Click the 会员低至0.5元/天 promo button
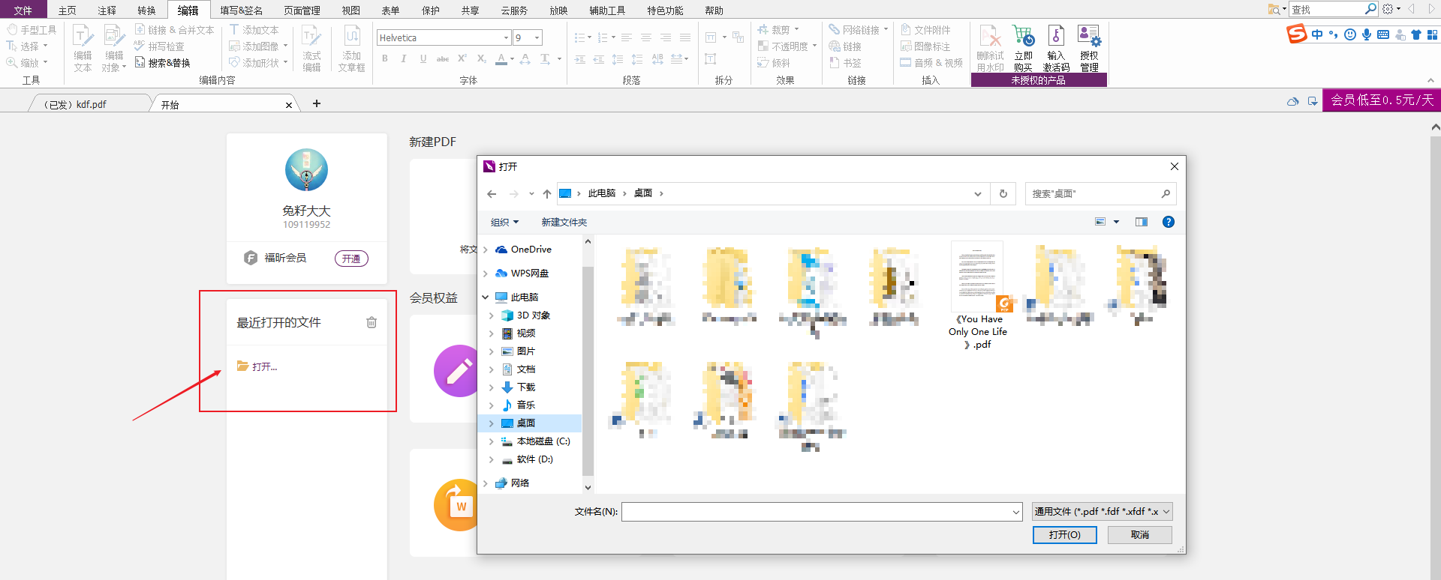Image resolution: width=1441 pixels, height=580 pixels. (1382, 100)
